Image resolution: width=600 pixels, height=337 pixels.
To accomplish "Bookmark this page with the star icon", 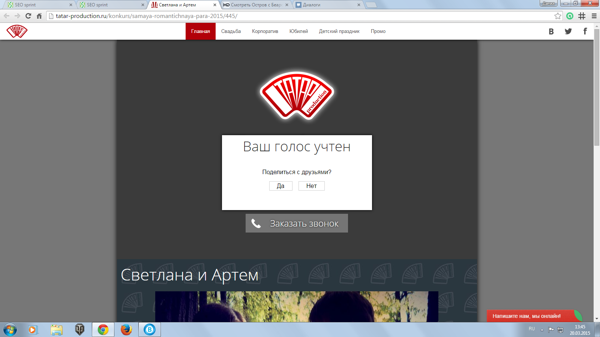I will click(x=558, y=16).
